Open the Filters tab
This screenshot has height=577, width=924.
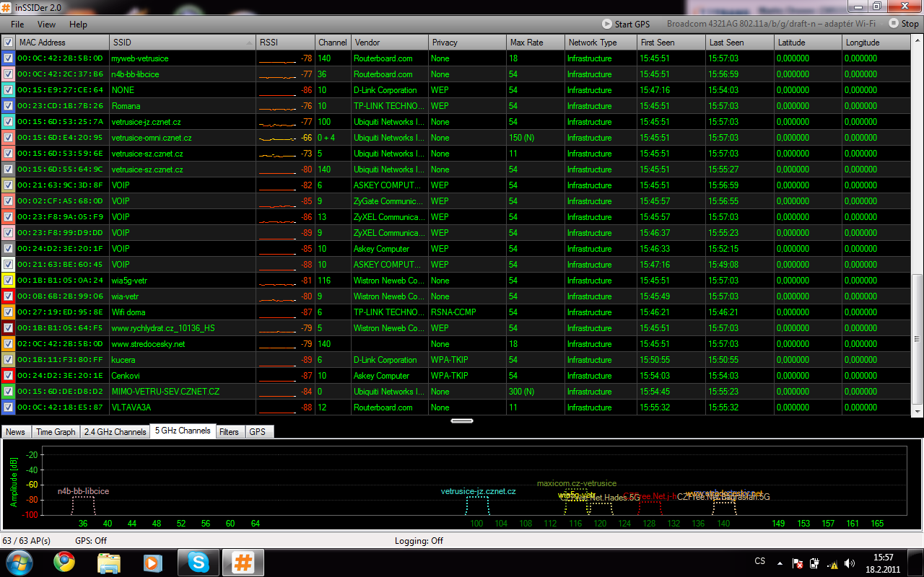click(x=229, y=432)
